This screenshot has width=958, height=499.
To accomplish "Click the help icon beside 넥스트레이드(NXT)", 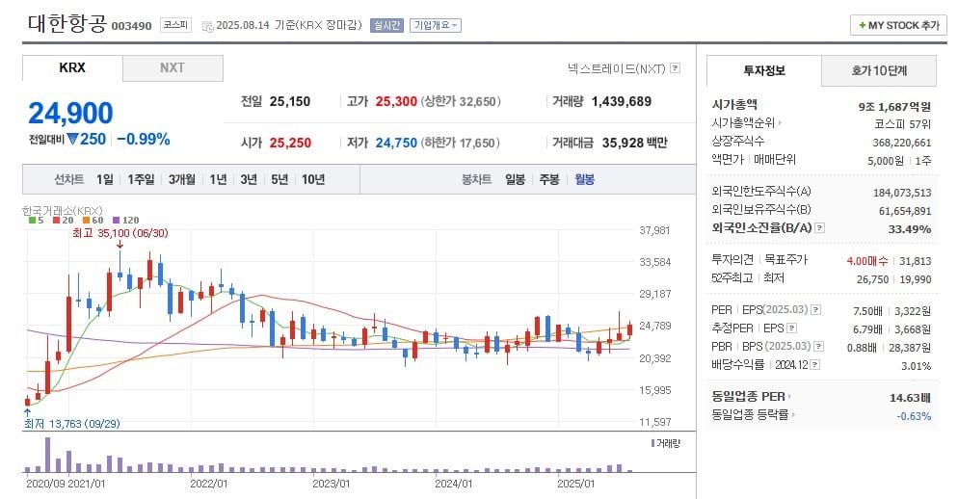I will click(675, 68).
